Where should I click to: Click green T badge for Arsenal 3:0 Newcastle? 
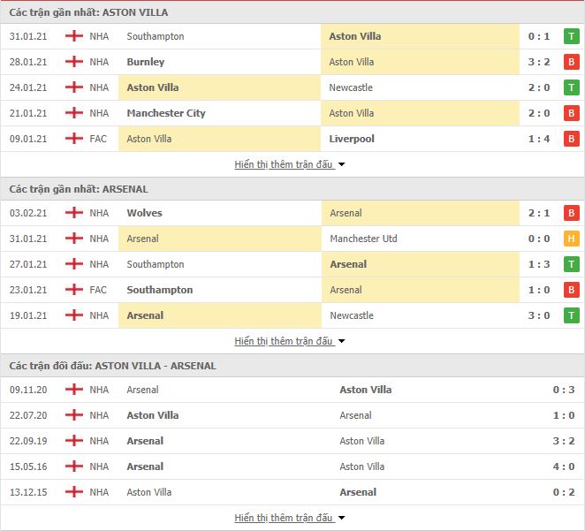571,315
